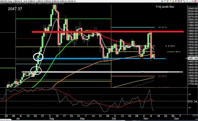
Task: Click the Nov month label on time axis
Action: 146,118
